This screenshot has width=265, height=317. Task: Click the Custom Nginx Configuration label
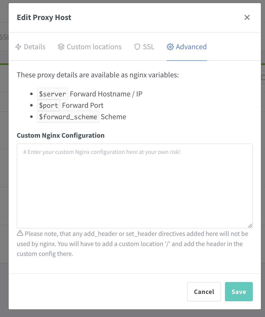pos(61,135)
